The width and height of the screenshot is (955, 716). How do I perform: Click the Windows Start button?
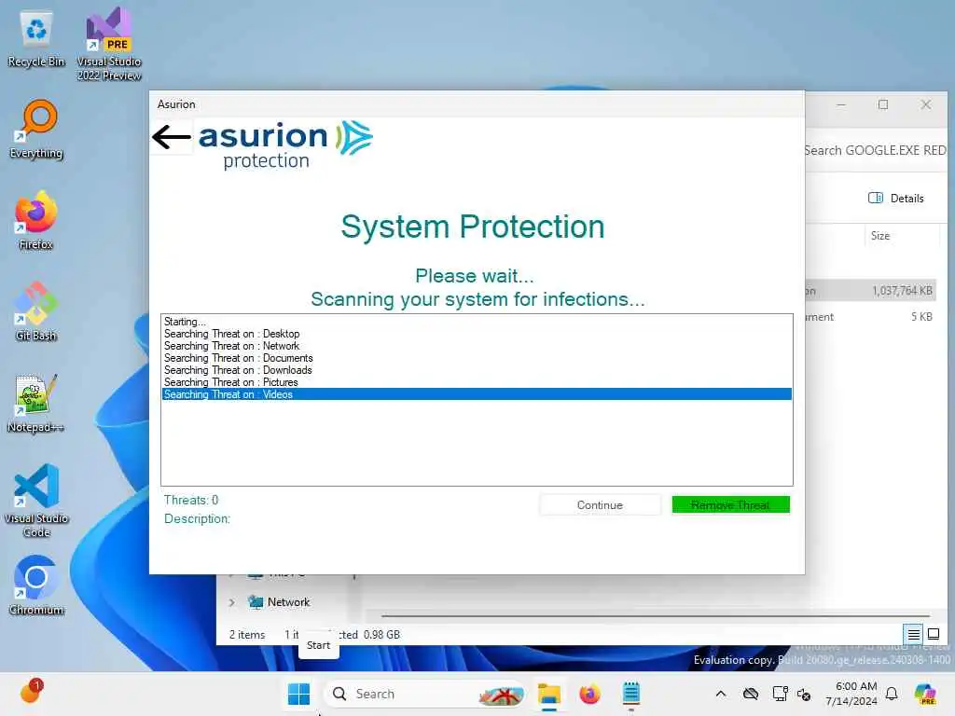(x=298, y=694)
